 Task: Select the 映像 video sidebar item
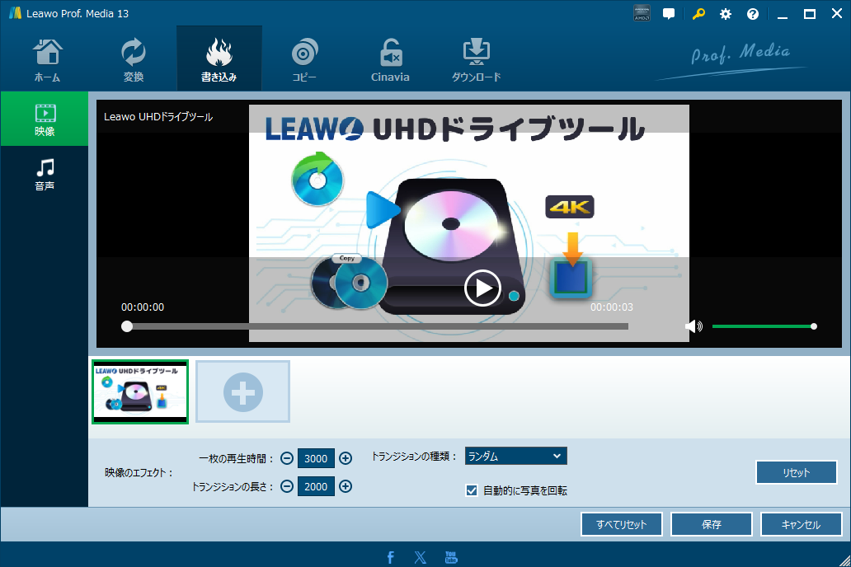pos(45,119)
